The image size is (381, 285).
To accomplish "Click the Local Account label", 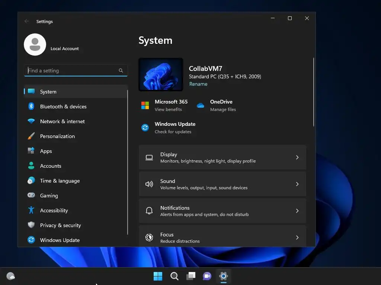I will pos(65,49).
